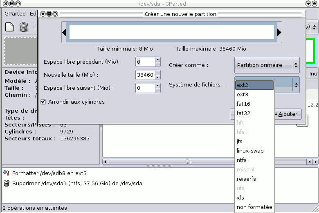Click the left resize arrow of partition bar
This screenshot has height=213, width=319.
click(64, 32)
